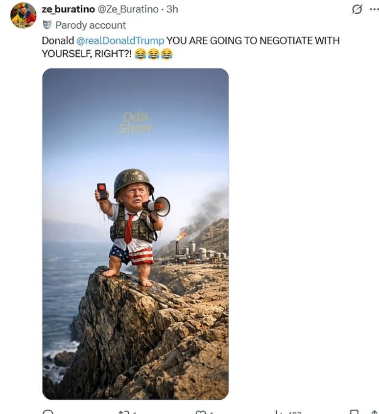Image resolution: width=379 pixels, height=414 pixels.
Task: Repost this tweet using the arrows icon
Action: 123,413
